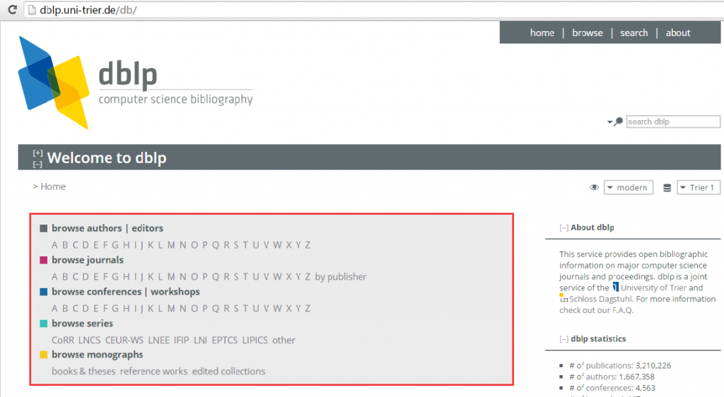The image size is (724, 397).
Task: Browse authors starting with letter M
Action: pyautogui.click(x=171, y=245)
